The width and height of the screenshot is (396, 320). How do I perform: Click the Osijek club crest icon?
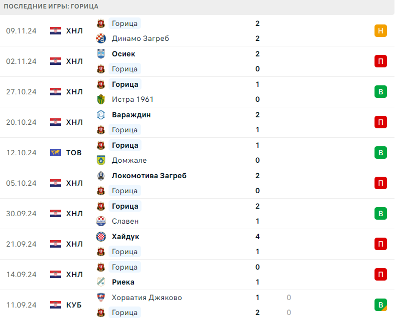101,54
